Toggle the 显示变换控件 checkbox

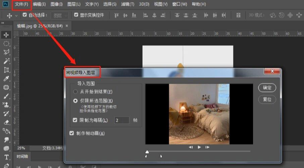pyautogui.click(x=76, y=15)
